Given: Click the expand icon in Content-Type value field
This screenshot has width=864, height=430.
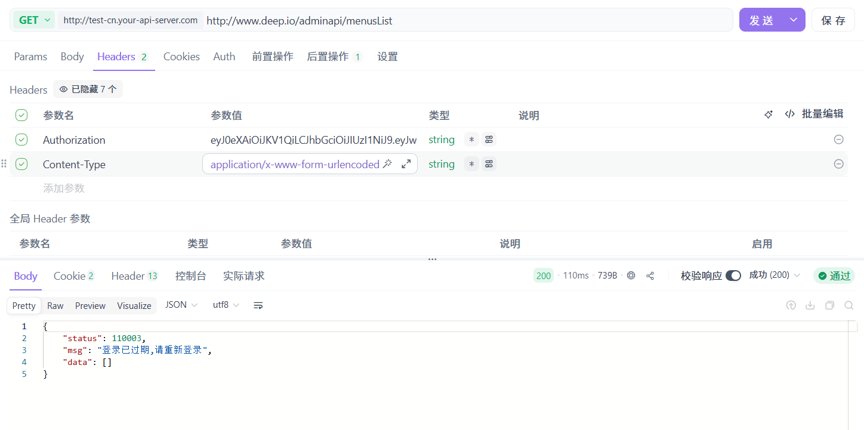Looking at the screenshot, I should click(406, 164).
